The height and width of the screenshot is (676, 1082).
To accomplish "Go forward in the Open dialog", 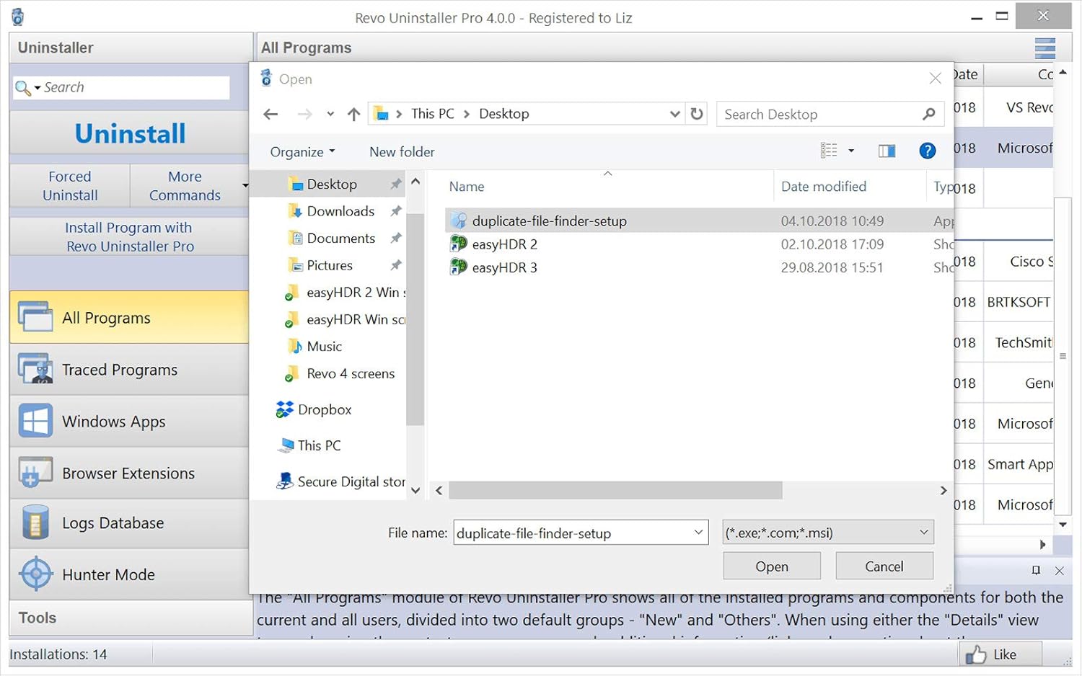I will point(304,114).
